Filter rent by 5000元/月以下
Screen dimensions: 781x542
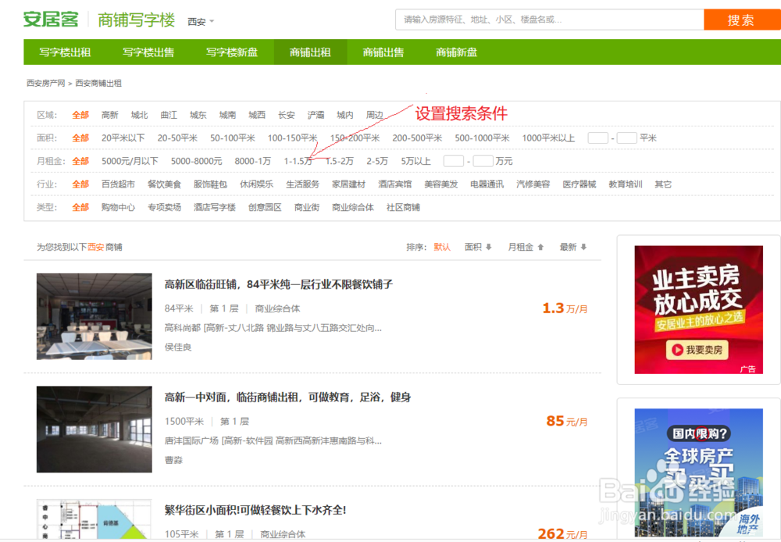click(x=130, y=161)
